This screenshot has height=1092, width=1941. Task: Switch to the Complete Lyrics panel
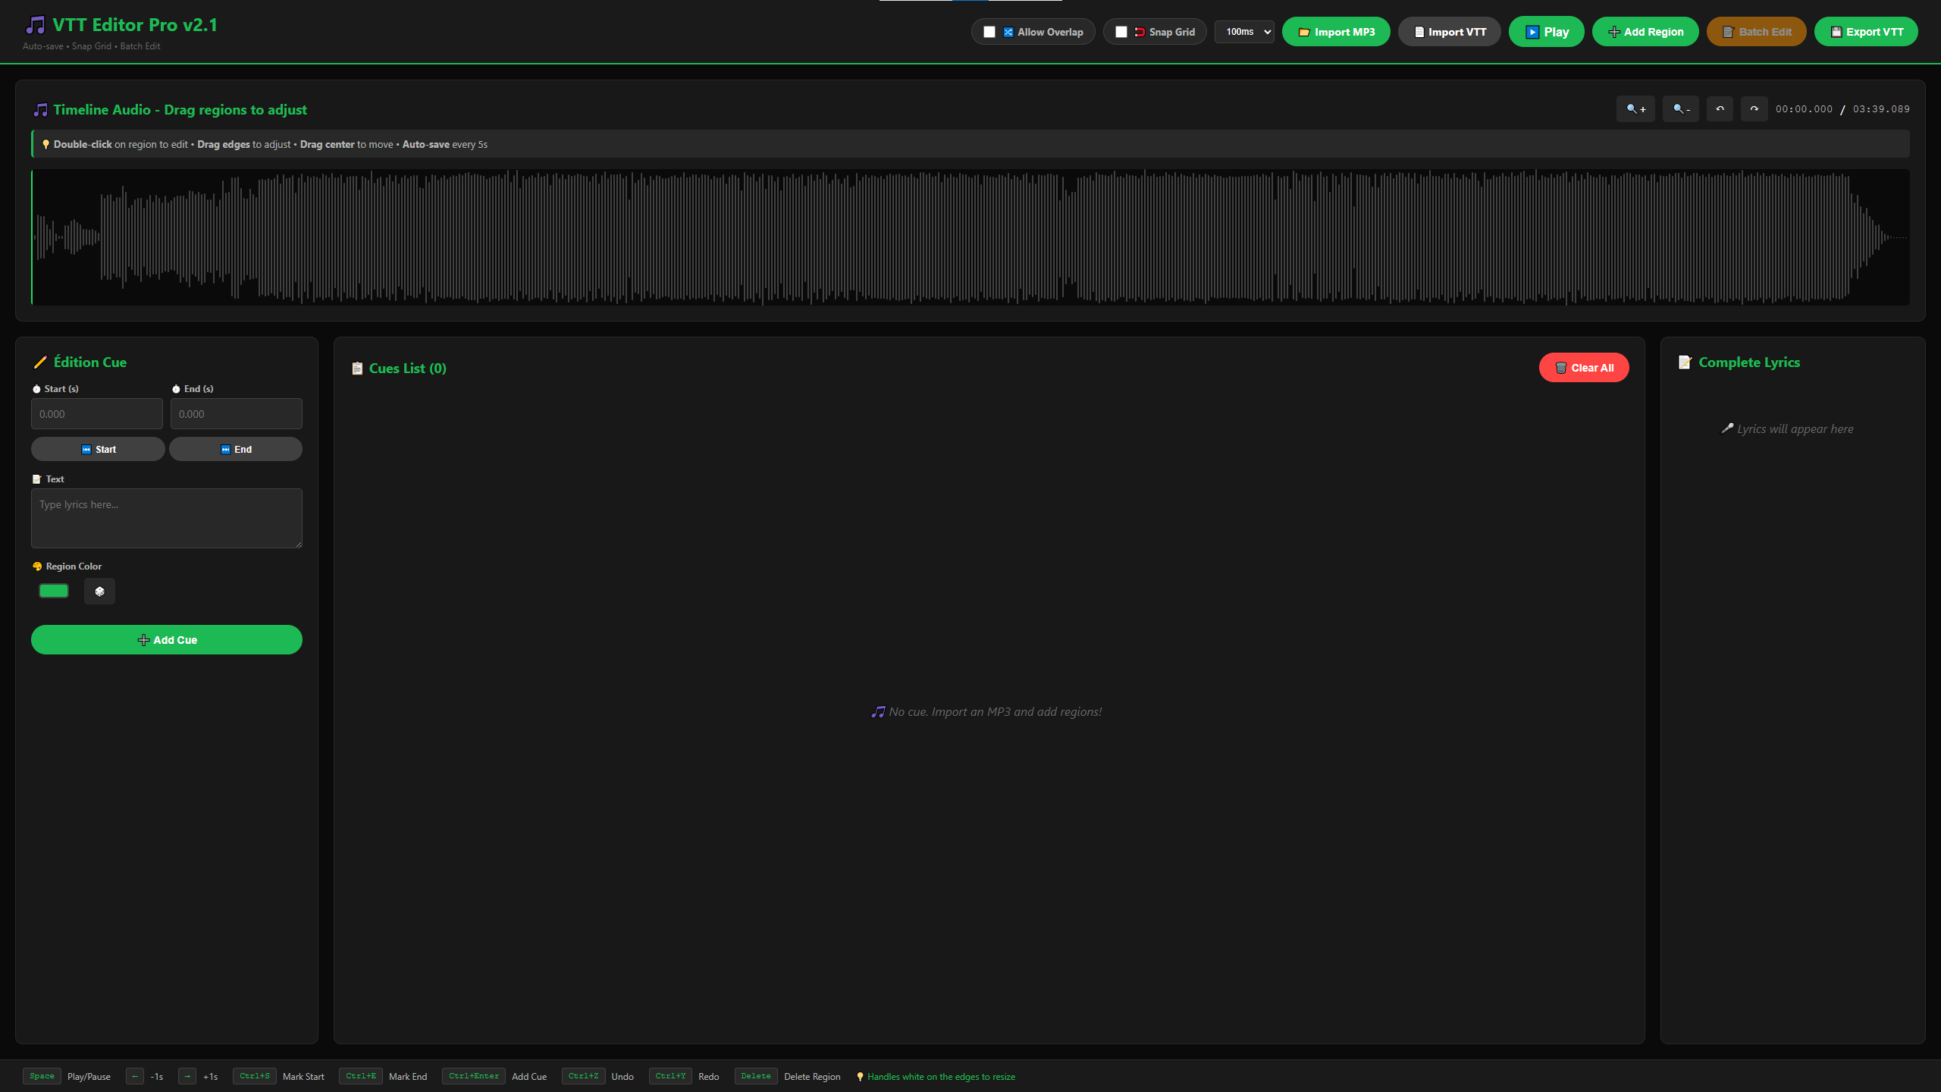point(1748,362)
